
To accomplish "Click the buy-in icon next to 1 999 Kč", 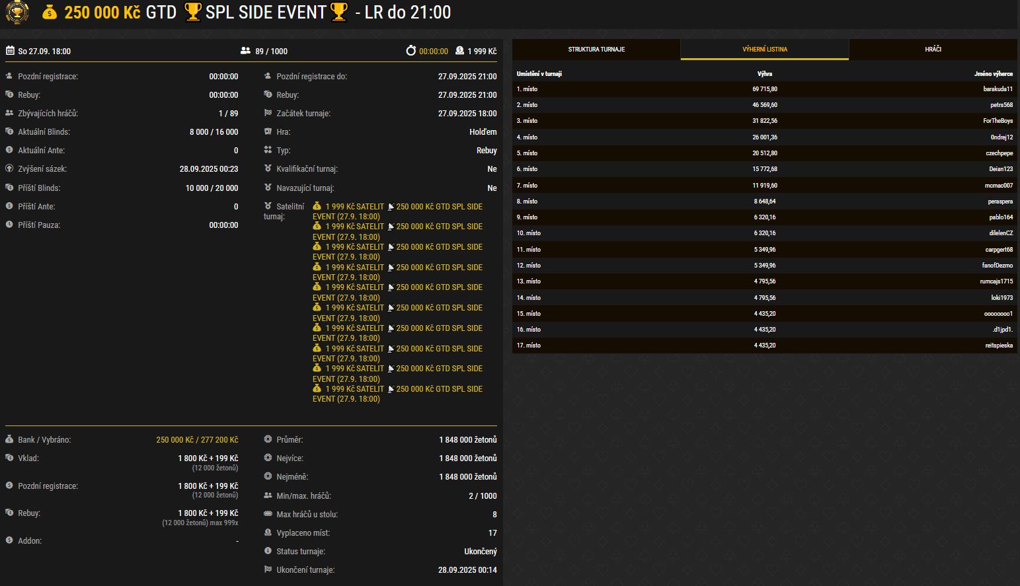I will click(x=459, y=51).
